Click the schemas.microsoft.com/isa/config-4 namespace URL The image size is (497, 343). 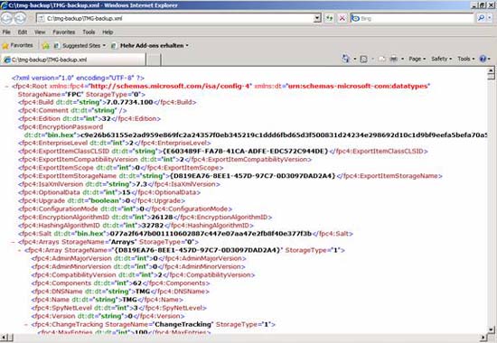(171, 86)
